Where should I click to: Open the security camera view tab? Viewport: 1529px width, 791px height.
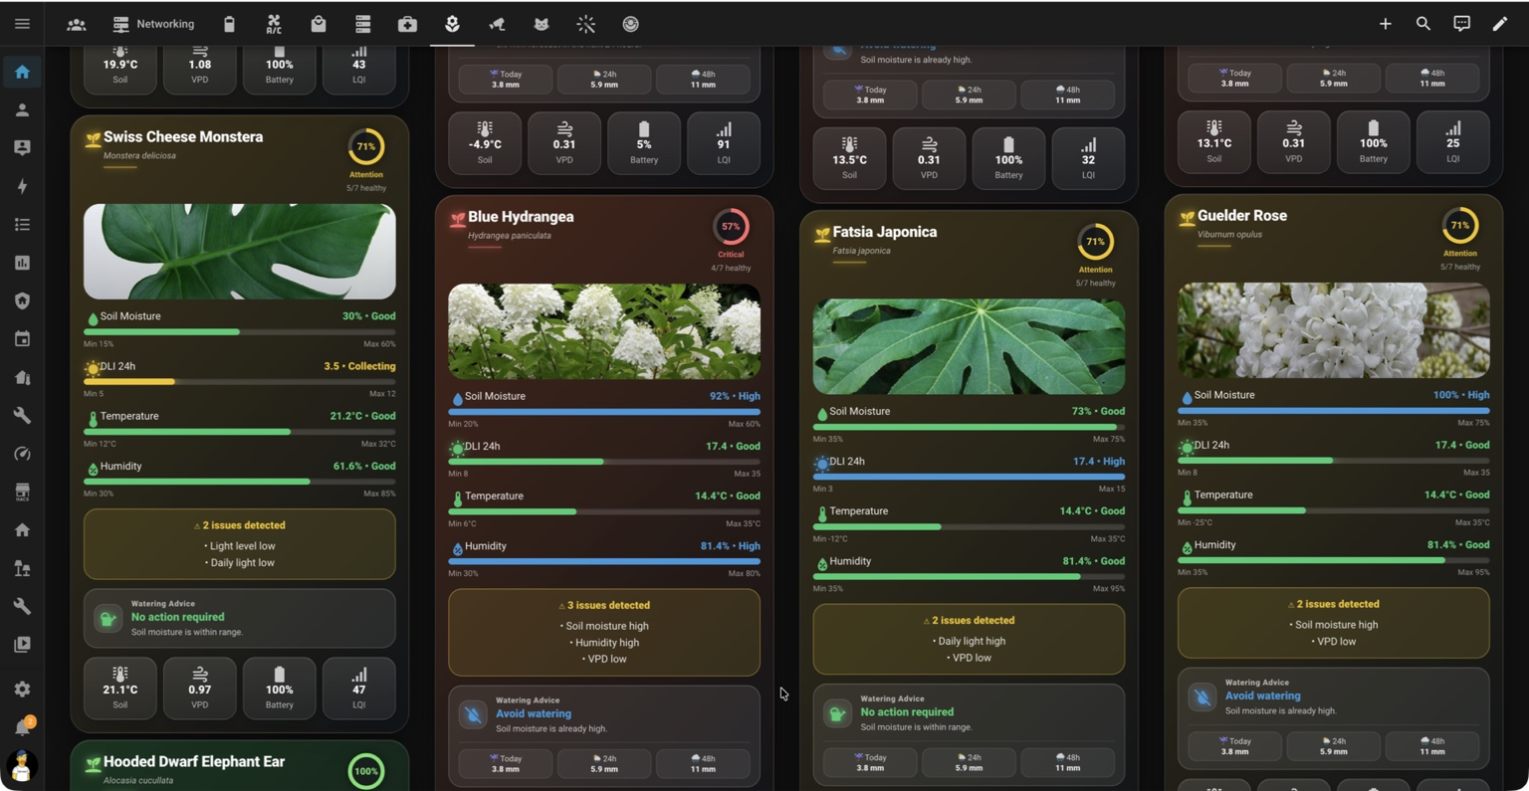click(x=497, y=24)
